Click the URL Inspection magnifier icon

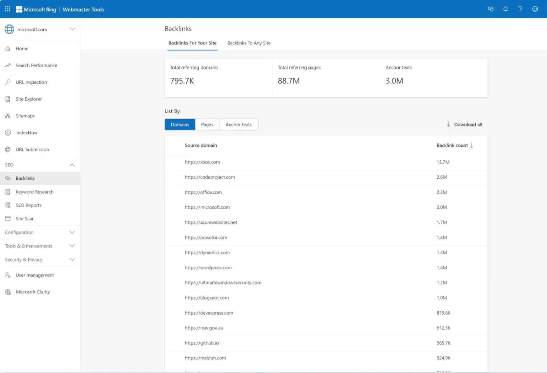(8, 82)
